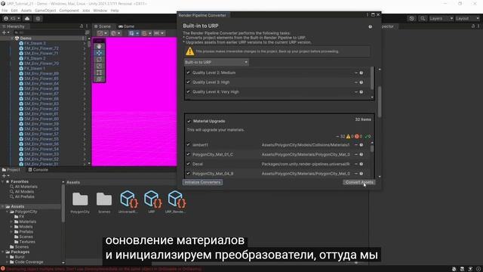Expand the FX_Steam 3 prefab arrow
483x272 pixels.
click(x=84, y=44)
